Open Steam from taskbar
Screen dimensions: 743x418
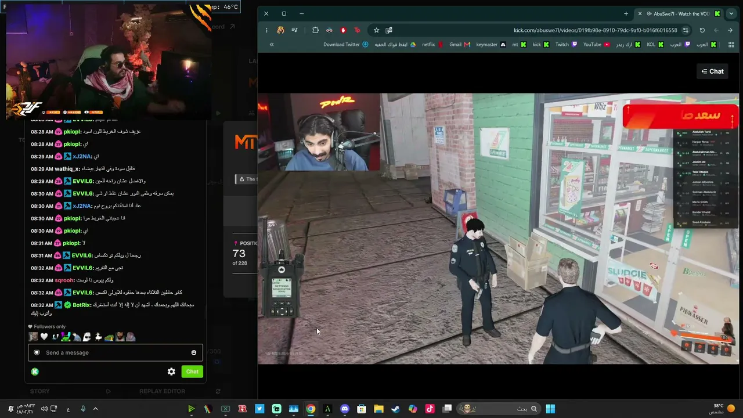point(395,409)
